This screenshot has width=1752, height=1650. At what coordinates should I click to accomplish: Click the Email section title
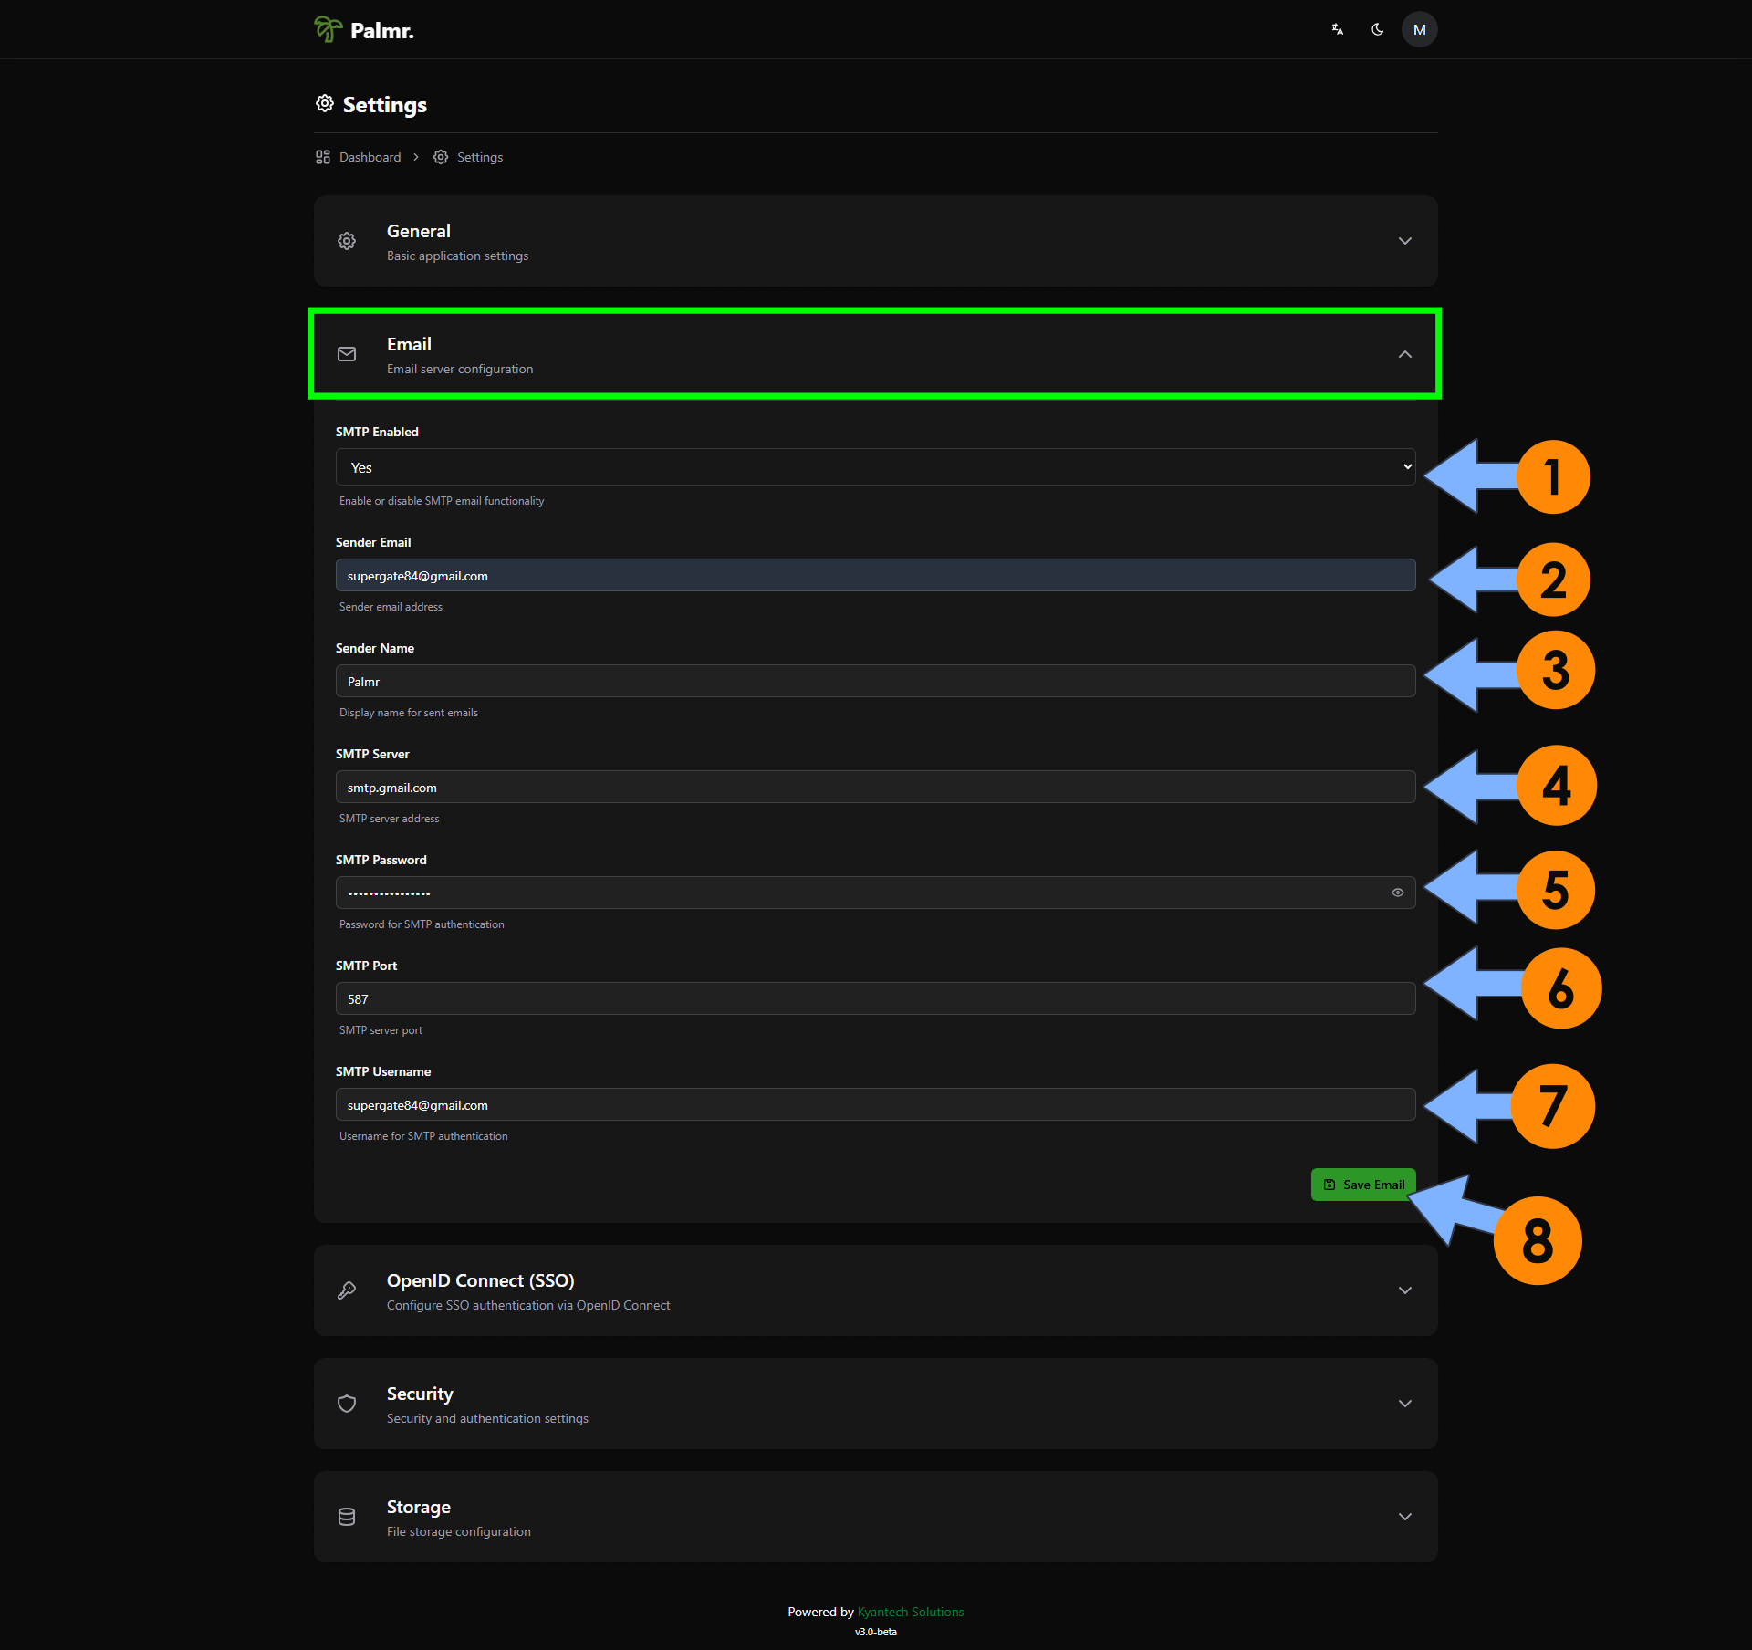pyautogui.click(x=409, y=344)
